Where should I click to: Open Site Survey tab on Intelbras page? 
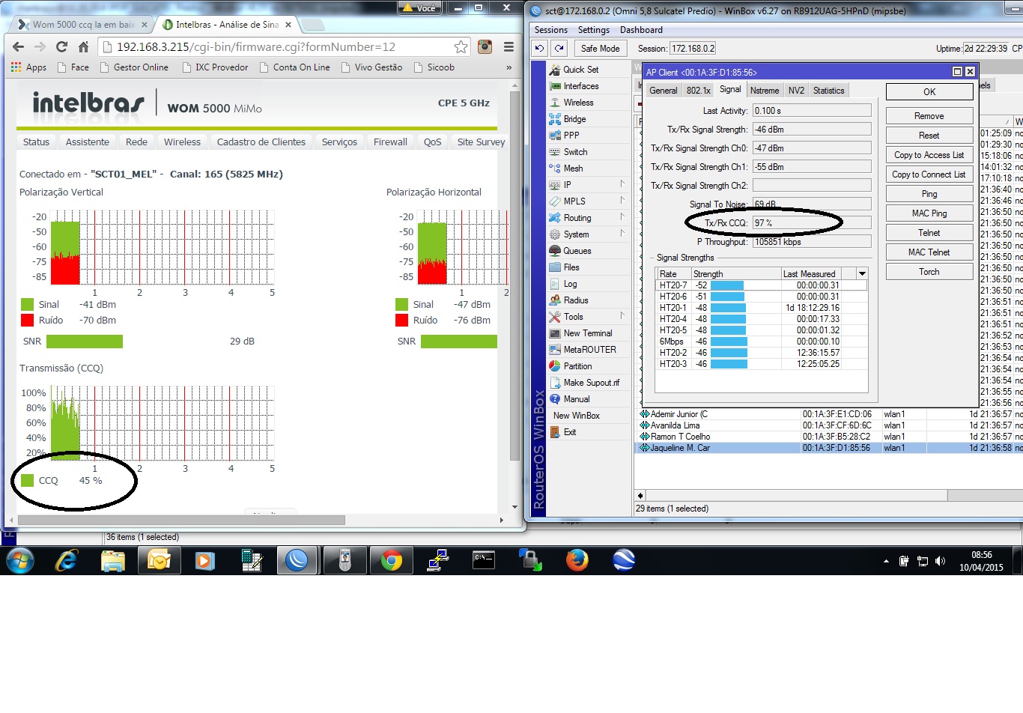[x=481, y=142]
